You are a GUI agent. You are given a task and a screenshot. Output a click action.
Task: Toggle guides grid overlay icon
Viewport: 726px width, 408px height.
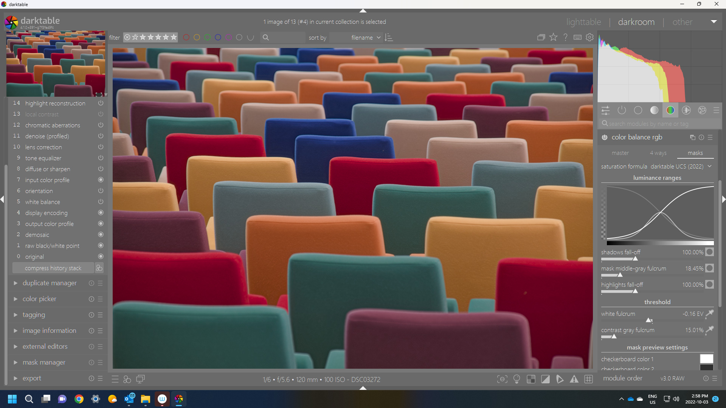[x=588, y=379]
